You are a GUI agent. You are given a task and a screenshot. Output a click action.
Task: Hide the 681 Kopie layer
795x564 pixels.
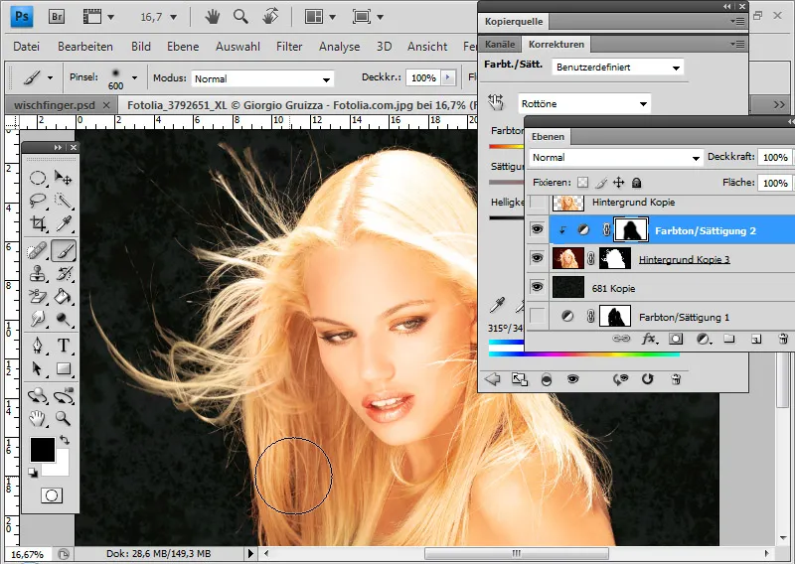pos(537,288)
